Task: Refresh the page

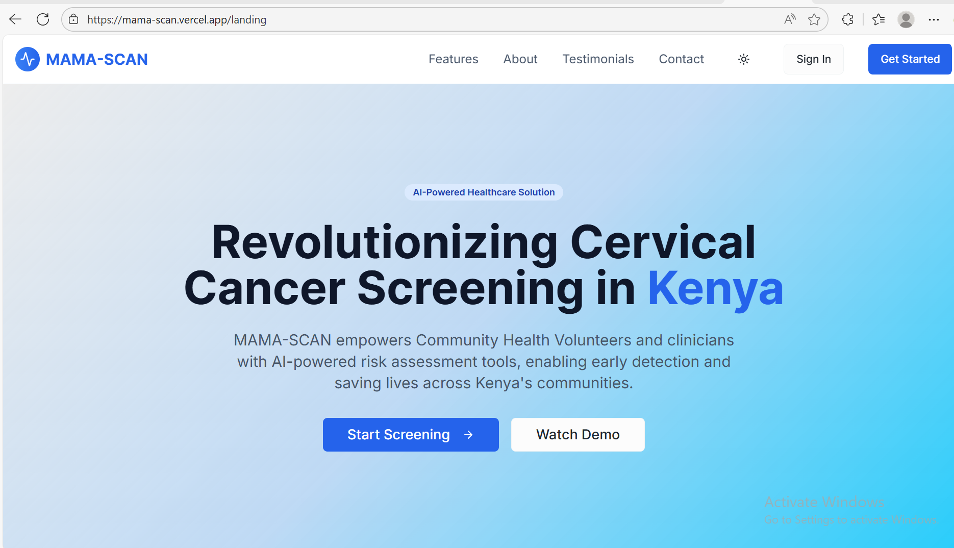Action: 43,19
